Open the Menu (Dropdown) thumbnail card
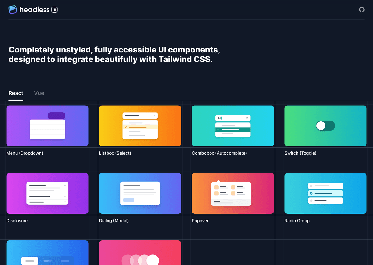The height and width of the screenshot is (265, 373). click(48, 126)
